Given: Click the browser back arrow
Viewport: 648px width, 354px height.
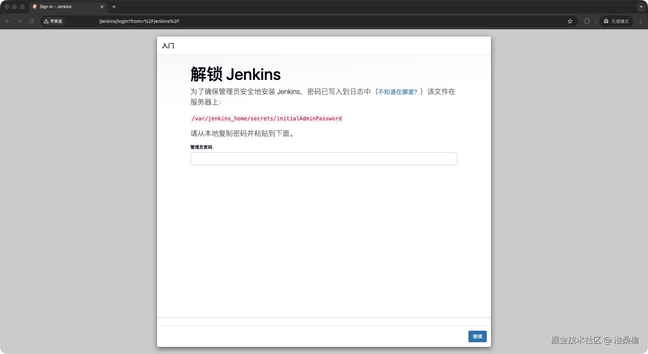Looking at the screenshot, I should pyautogui.click(x=7, y=21).
